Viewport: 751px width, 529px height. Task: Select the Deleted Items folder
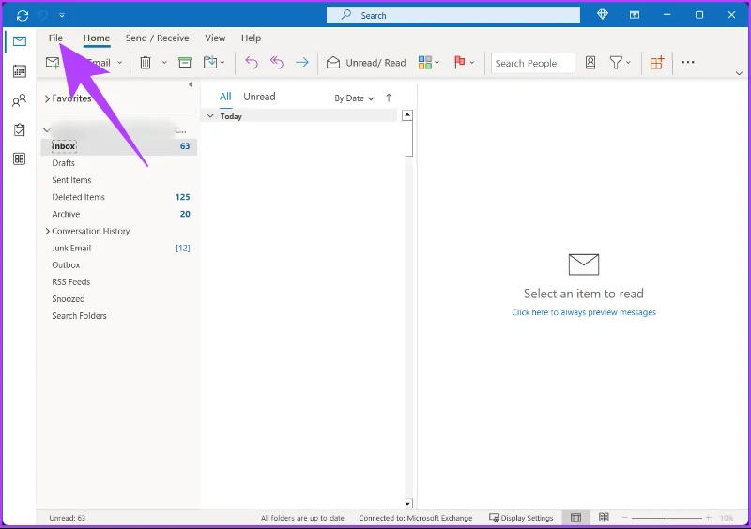point(119,197)
